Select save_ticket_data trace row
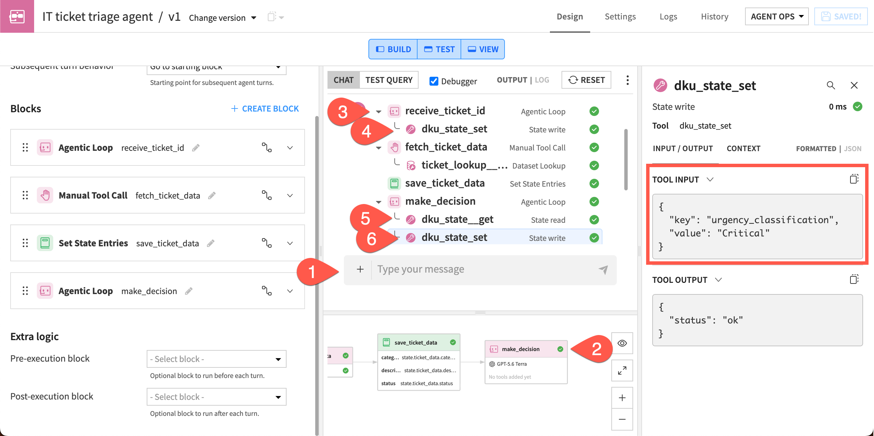Viewport: 874px width, 436px height. tap(495, 183)
